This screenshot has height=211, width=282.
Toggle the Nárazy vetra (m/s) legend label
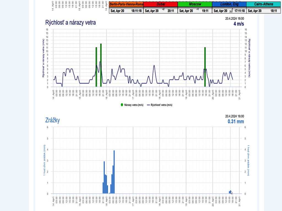pos(134,105)
